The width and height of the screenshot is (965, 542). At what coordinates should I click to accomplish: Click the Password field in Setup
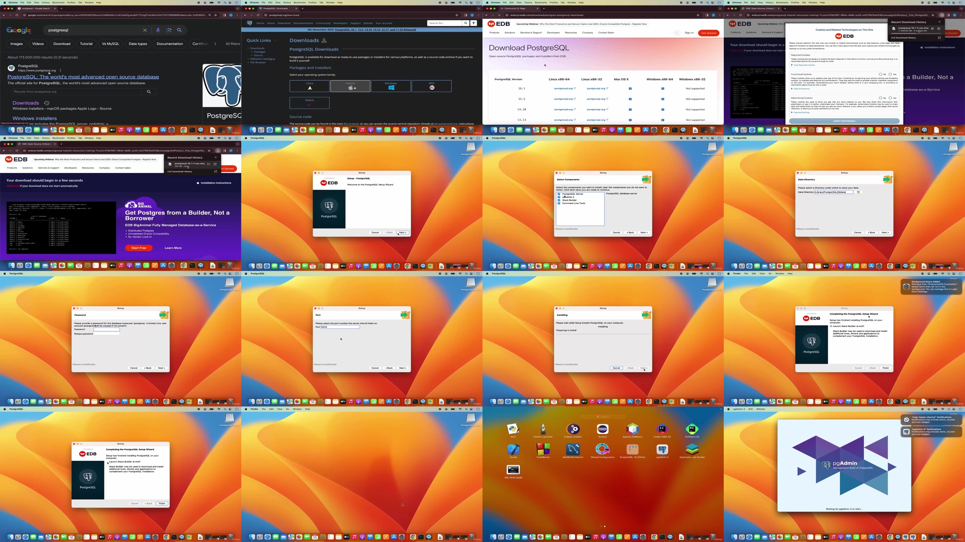click(x=107, y=329)
